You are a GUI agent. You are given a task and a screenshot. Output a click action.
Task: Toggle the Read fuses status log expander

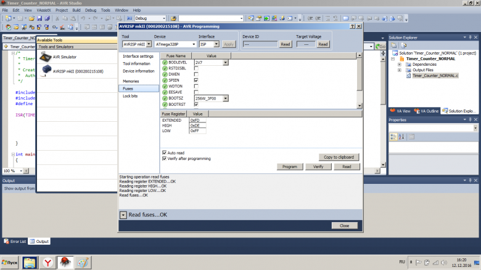(x=123, y=215)
